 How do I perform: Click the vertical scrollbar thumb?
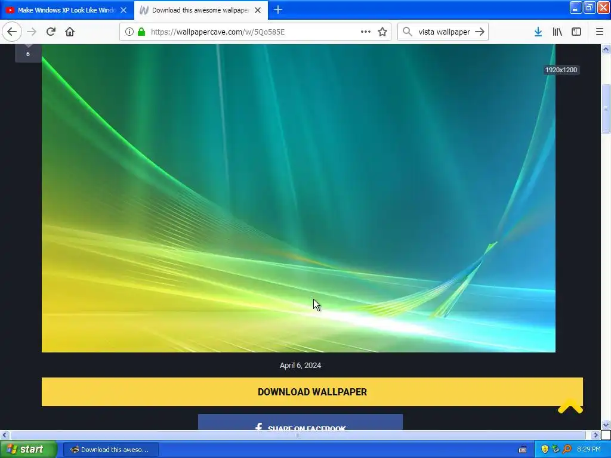[606, 109]
